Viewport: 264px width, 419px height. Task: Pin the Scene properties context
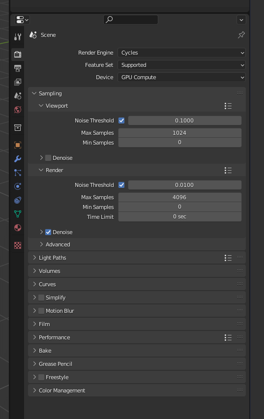point(241,35)
